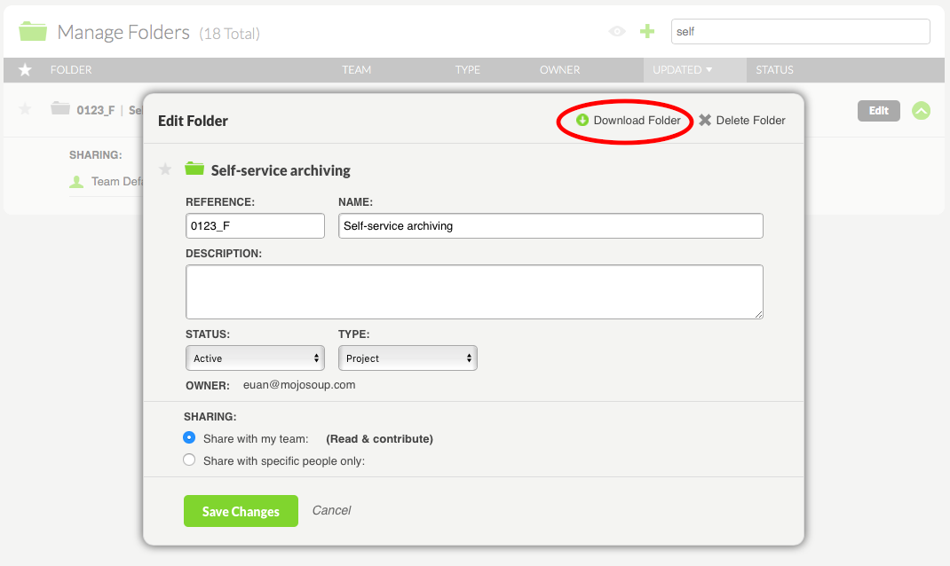Click the Owner column header
The width and height of the screenshot is (950, 566).
click(559, 70)
